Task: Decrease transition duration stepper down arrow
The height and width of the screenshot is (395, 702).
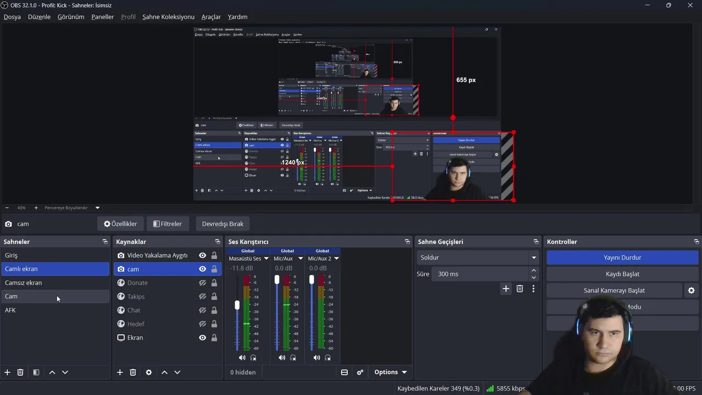Action: pyautogui.click(x=534, y=277)
